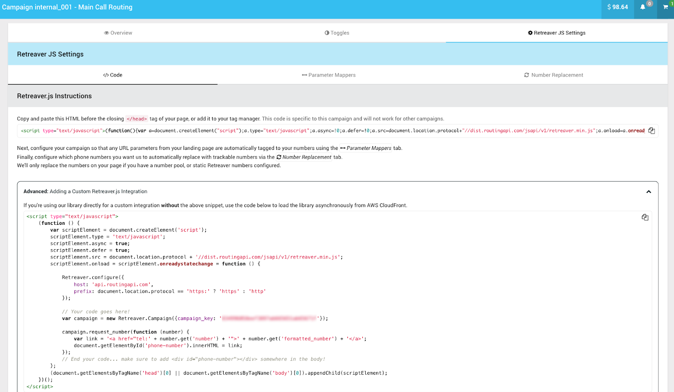674x392 pixels.
Task: Select the Retreaver JS Settings tab
Action: point(556,33)
